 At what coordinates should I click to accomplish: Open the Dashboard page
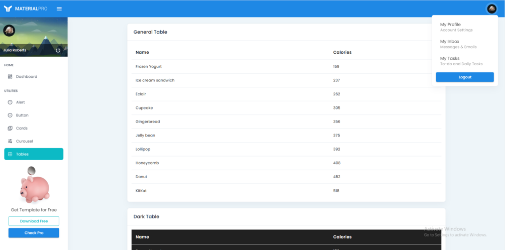pyautogui.click(x=34, y=77)
